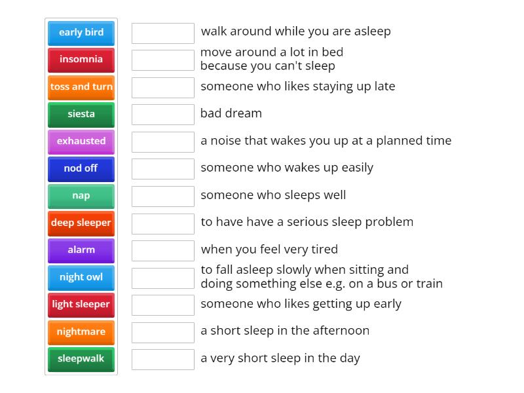The image size is (524, 393).
Task: Click the answer box beside 'a short sleep in the afternoon'
Action: tap(162, 331)
